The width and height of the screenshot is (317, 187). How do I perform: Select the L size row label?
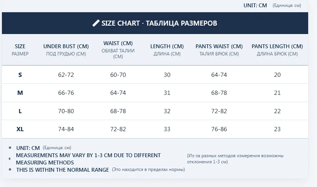tap(20, 111)
